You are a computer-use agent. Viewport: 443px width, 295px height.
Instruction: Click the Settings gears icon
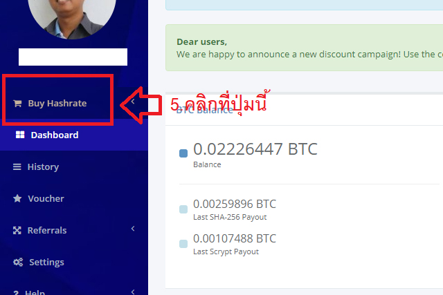point(18,263)
